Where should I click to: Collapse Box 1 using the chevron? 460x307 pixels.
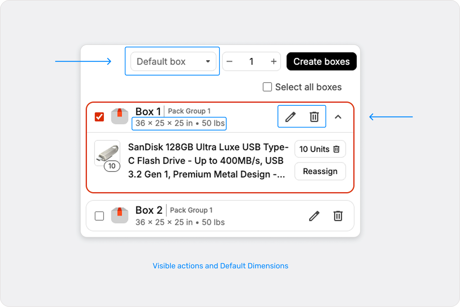point(338,117)
